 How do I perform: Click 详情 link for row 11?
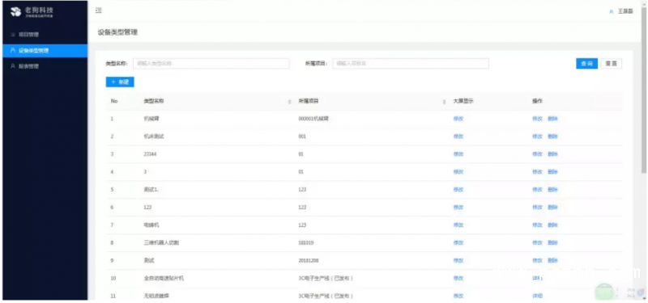537,296
